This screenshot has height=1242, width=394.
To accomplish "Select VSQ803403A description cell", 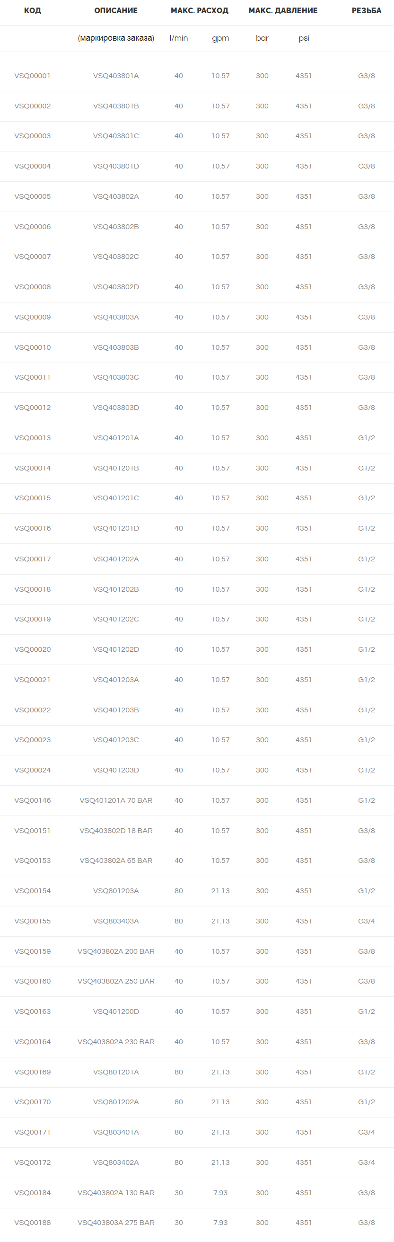I will click(x=115, y=921).
